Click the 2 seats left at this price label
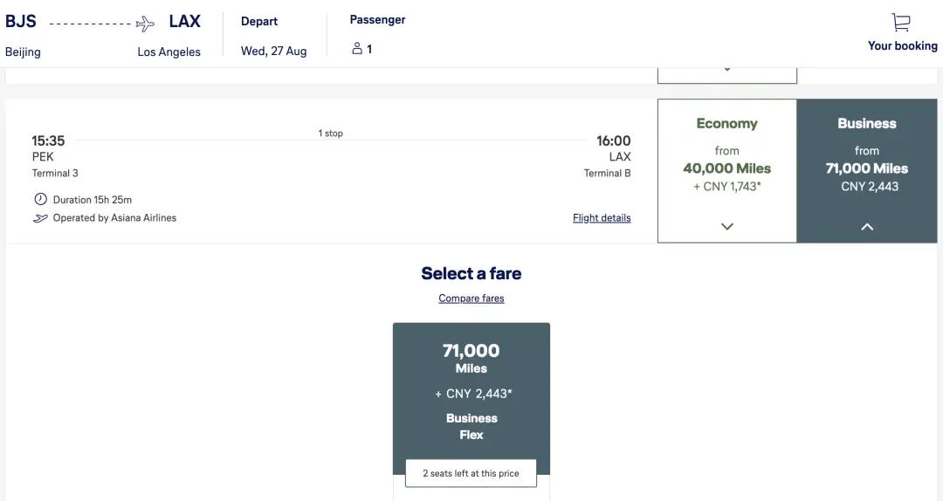The width and height of the screenshot is (943, 501). pyautogui.click(x=471, y=473)
